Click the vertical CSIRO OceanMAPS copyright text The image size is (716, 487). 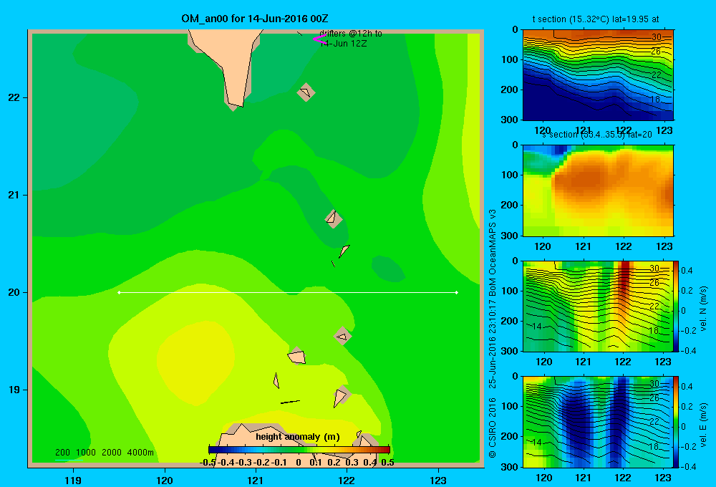click(x=493, y=334)
